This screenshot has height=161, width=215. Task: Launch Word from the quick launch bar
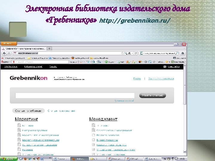click(x=42, y=159)
